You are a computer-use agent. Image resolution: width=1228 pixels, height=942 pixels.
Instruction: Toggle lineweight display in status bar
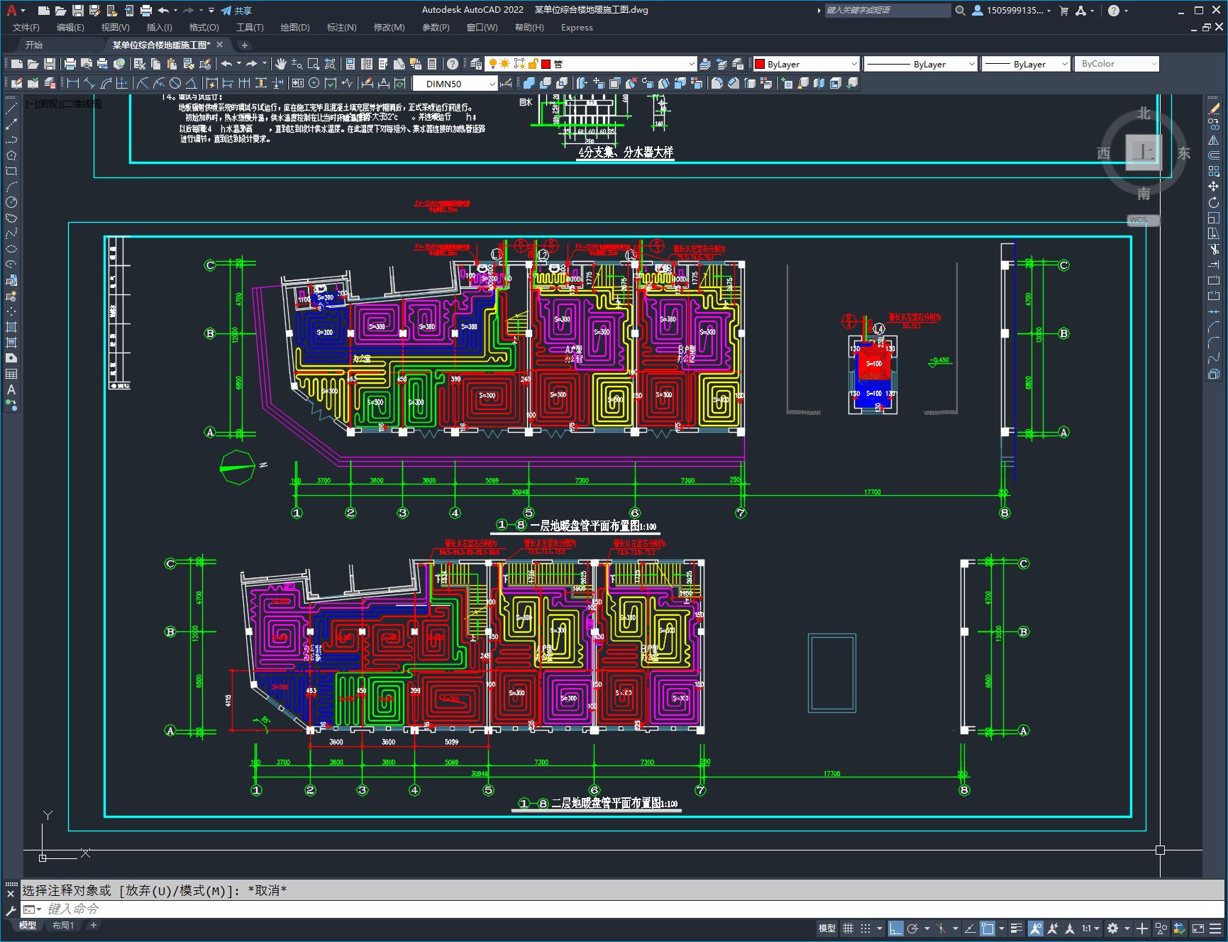[x=1017, y=928]
